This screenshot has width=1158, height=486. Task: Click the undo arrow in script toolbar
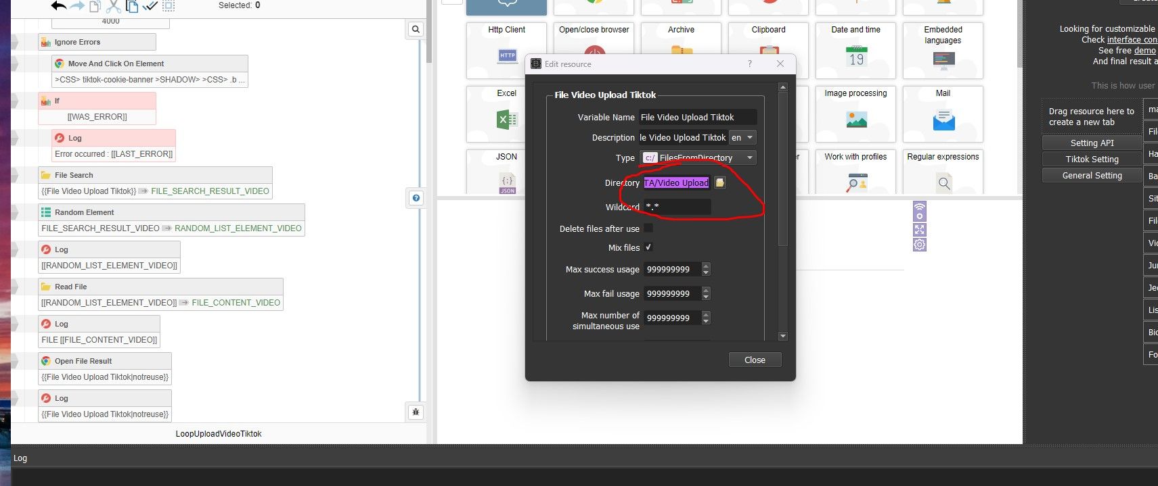[58, 6]
